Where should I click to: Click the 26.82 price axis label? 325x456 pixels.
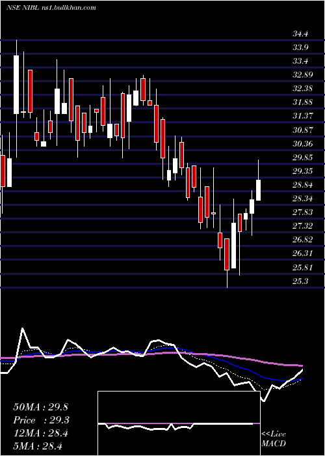[x=303, y=240]
